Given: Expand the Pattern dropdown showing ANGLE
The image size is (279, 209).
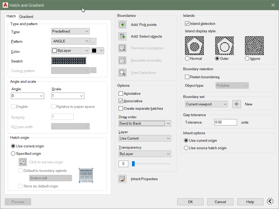Looking at the screenshot, I should click(x=70, y=41).
